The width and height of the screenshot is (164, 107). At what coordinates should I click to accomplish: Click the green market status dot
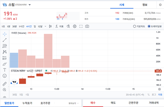[x=46, y=71]
